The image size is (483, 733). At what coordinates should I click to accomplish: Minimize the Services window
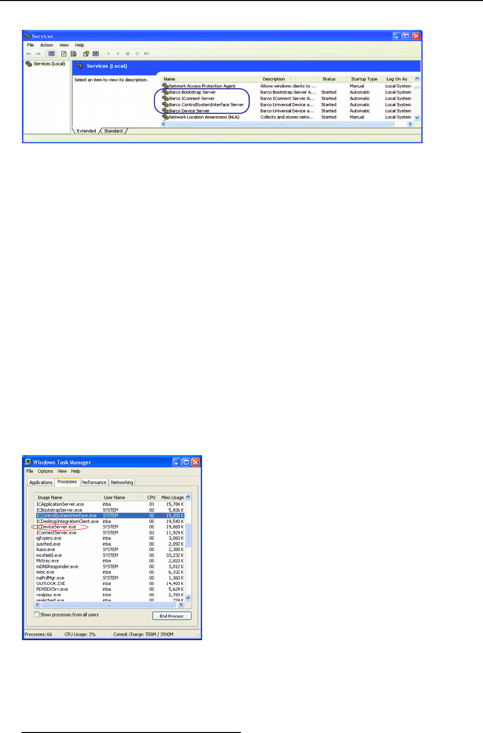point(397,36)
